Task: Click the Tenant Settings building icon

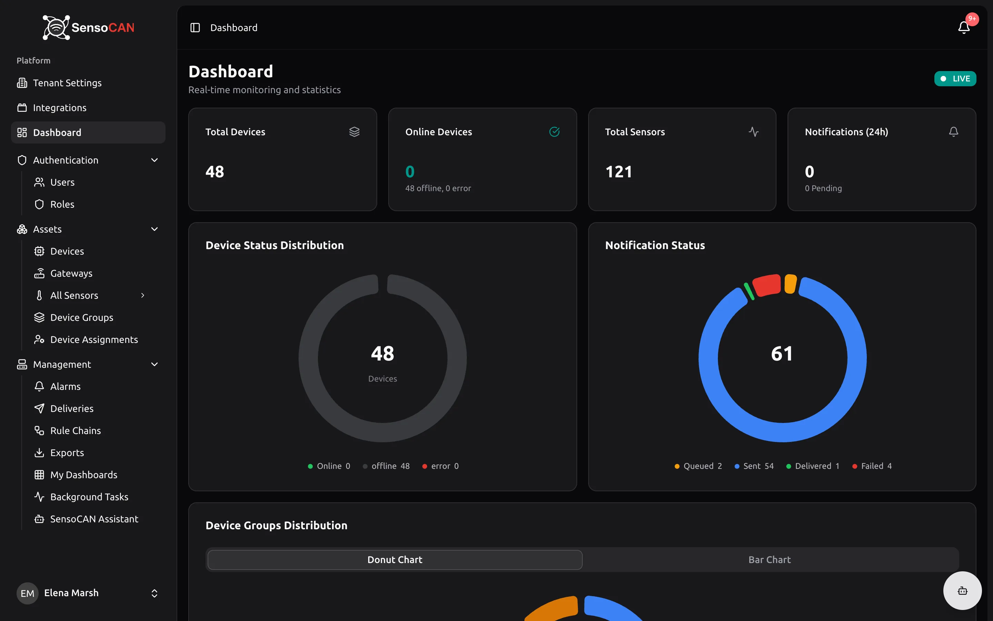Action: (22, 83)
